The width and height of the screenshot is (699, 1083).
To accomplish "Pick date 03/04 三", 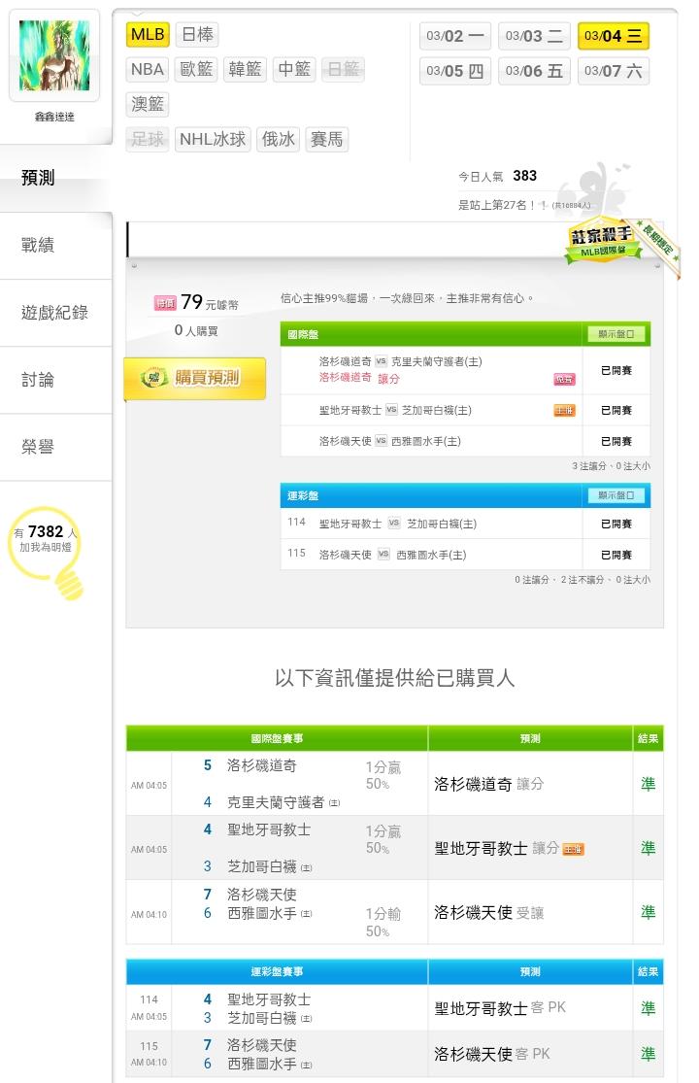I will 614,36.
